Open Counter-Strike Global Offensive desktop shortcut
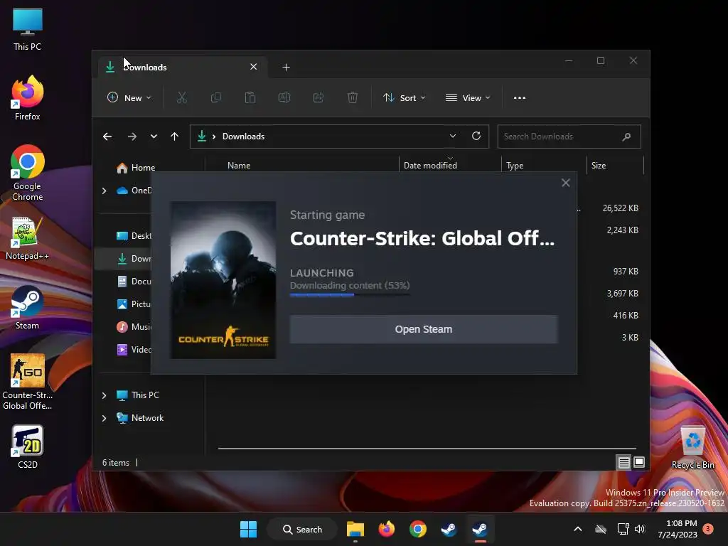 [x=28, y=382]
